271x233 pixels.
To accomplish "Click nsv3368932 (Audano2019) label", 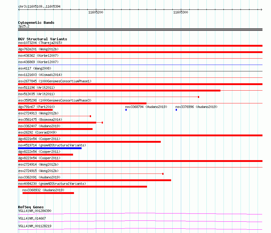I will (43, 190).
